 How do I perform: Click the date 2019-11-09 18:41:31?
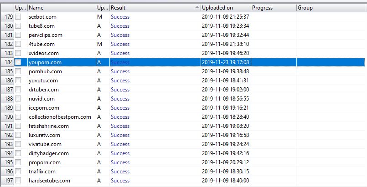coord(225,81)
